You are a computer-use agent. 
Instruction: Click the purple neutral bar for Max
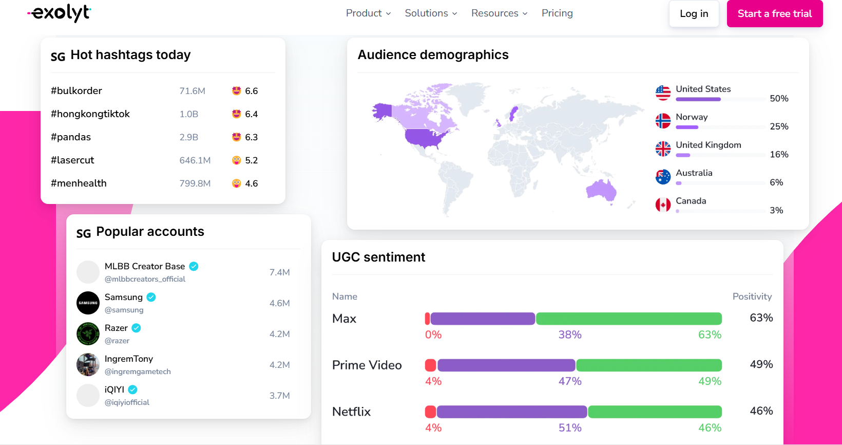coord(483,319)
